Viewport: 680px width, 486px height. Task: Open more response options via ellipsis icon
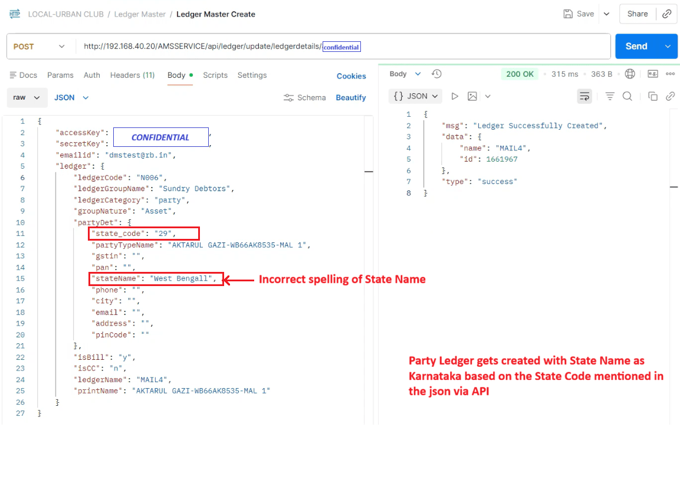click(671, 74)
